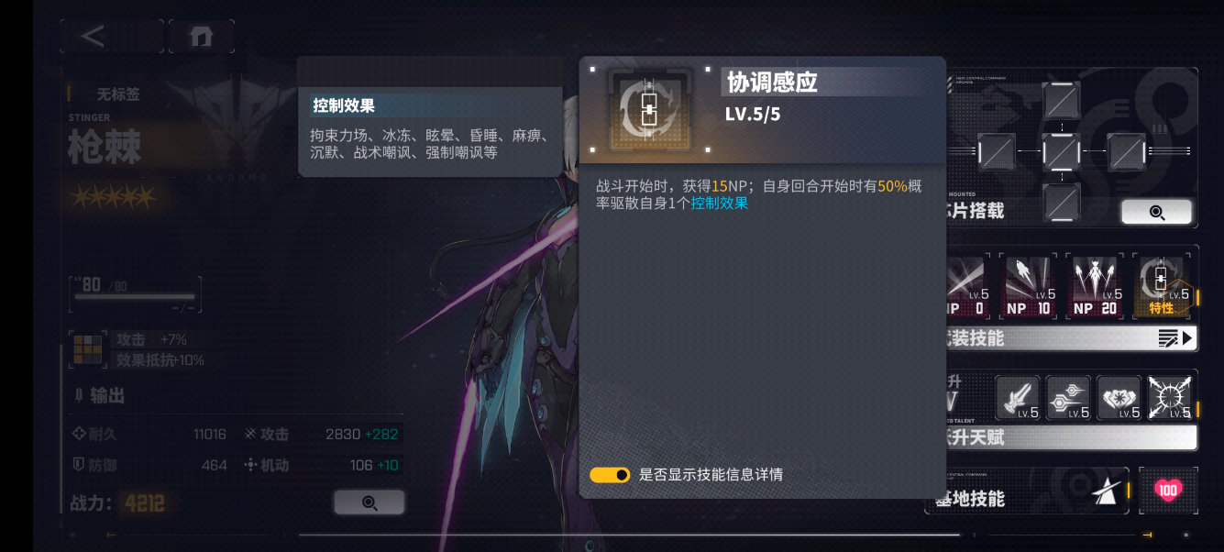Select the center chip slot

(x=1062, y=151)
